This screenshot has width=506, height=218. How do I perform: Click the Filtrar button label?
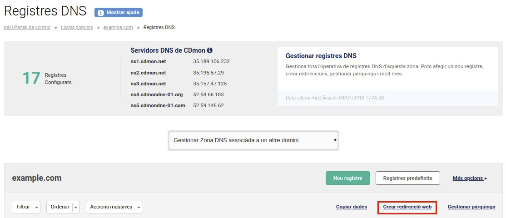coord(23,207)
